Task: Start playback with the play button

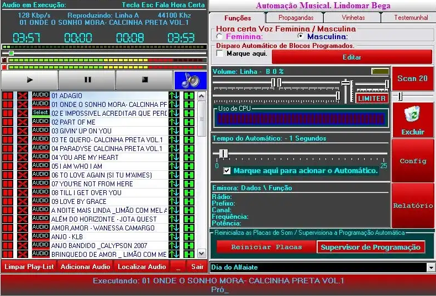Action: tap(29, 80)
